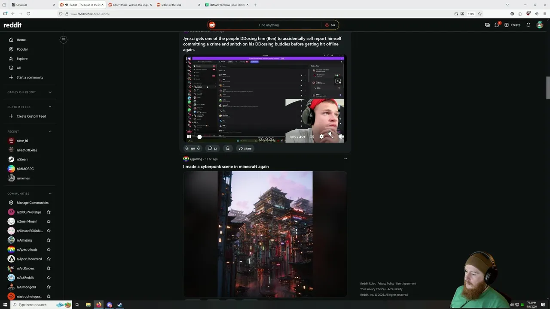This screenshot has width=550, height=309.
Task: Favorite r/ArcRaiders with its star
Action: pos(49,268)
